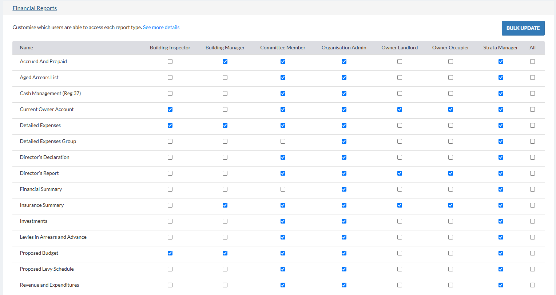Enable Building Inspector for Director's Report
The image size is (556, 295).
pyautogui.click(x=170, y=173)
